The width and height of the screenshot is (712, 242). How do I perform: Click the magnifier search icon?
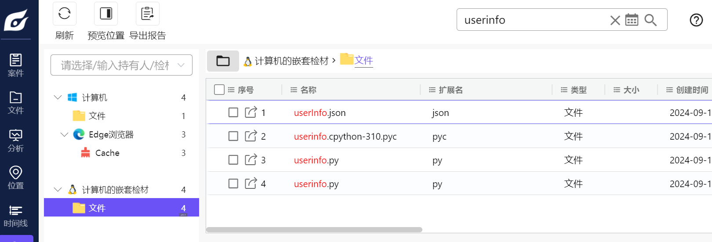tap(650, 20)
